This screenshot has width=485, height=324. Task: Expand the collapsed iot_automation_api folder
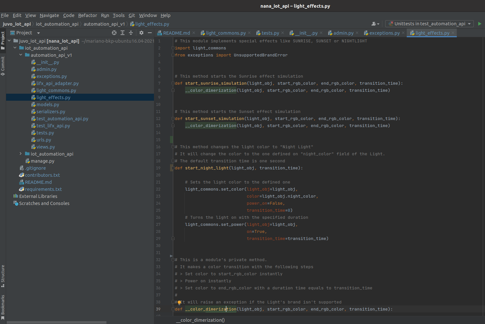click(x=21, y=154)
